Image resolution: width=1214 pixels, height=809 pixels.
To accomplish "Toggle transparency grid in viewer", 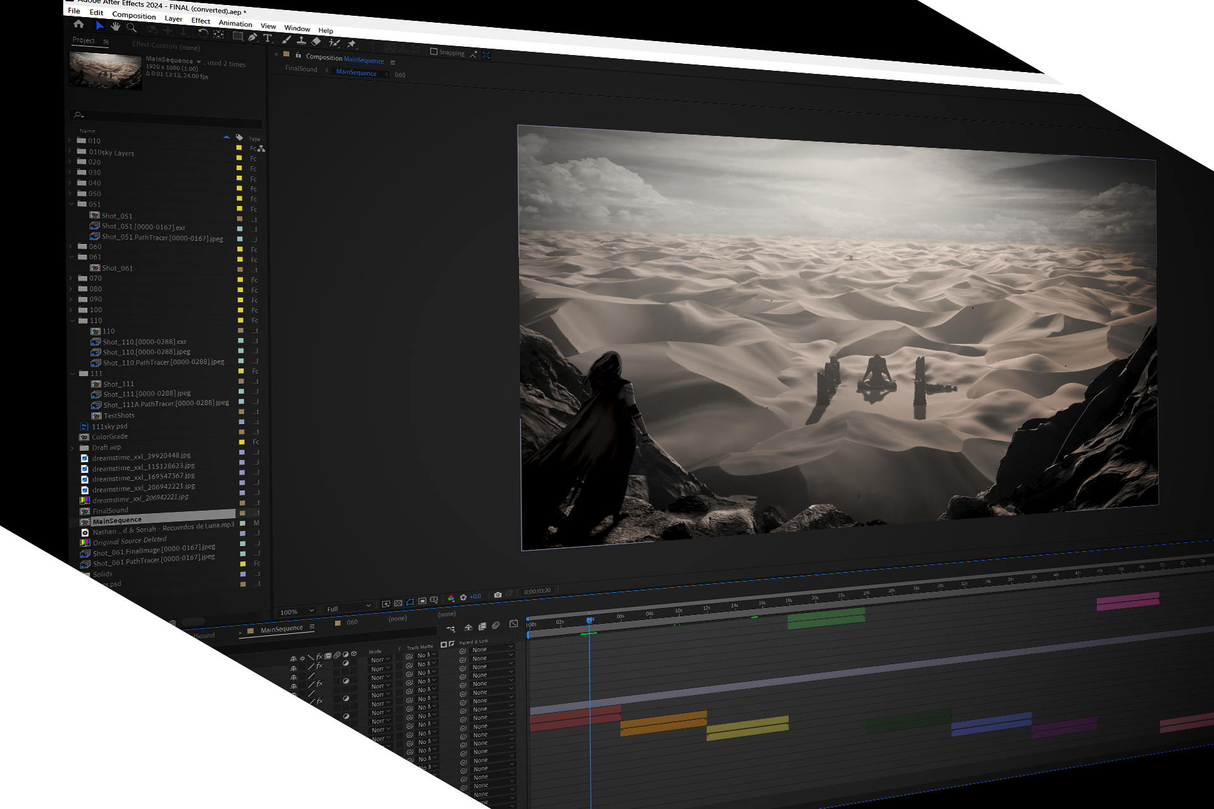I will pyautogui.click(x=398, y=604).
